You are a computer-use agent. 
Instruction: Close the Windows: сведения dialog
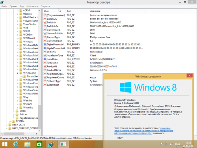point(190,76)
